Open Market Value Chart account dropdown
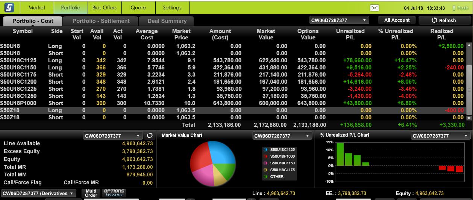The height and width of the screenshot is (200, 473). coord(282,135)
